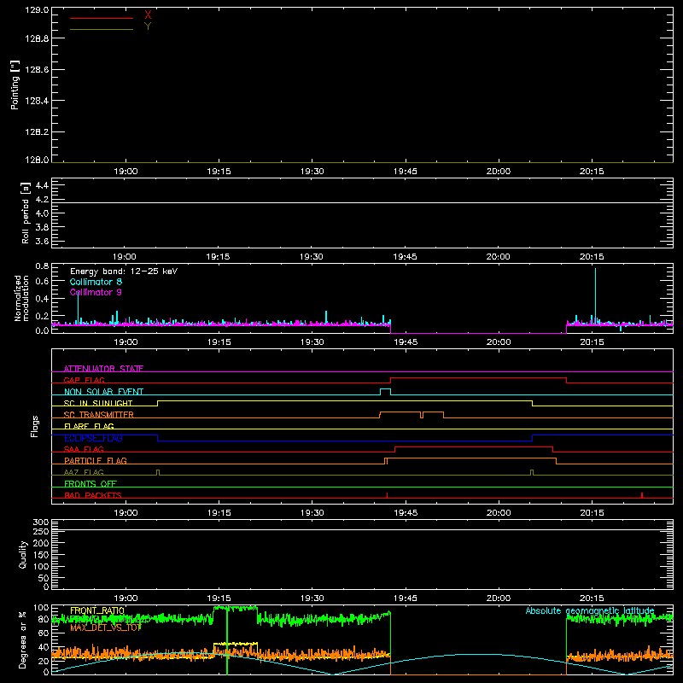
Task: Select the Normalized modulation axis title
Action: pyautogui.click(x=20, y=298)
